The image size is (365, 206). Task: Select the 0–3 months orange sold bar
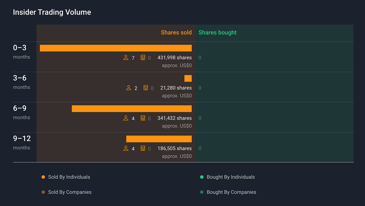(116, 48)
